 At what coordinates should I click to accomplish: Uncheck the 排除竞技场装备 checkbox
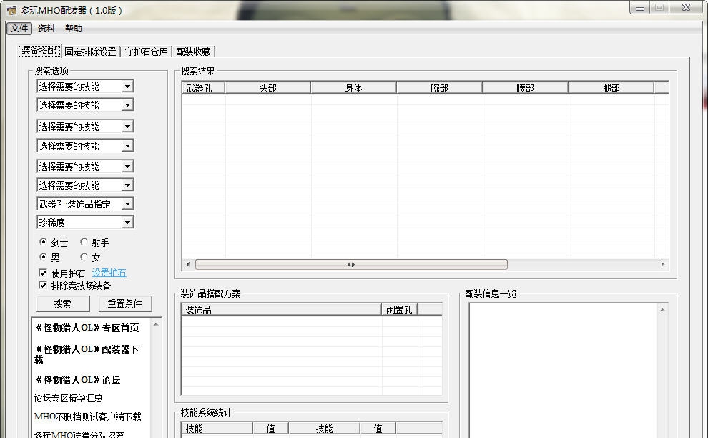(x=44, y=284)
